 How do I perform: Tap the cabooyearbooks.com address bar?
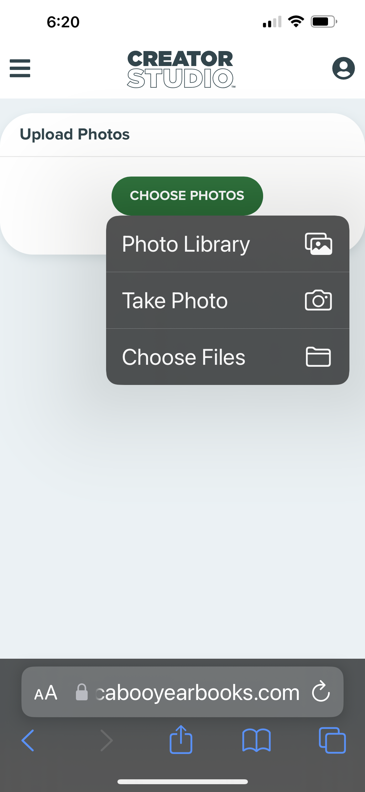tap(182, 692)
